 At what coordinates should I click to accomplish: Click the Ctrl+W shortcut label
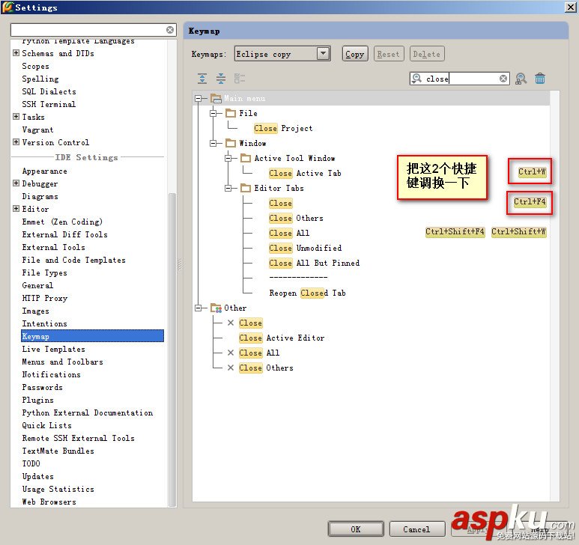tap(532, 171)
